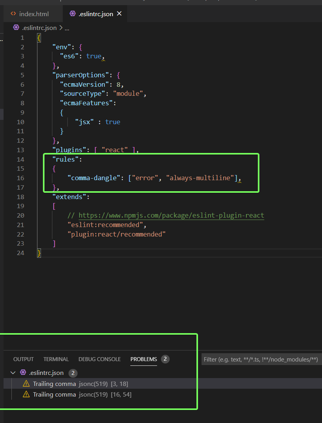Click the ESLint icon in the breadcrumb bar

click(16, 28)
